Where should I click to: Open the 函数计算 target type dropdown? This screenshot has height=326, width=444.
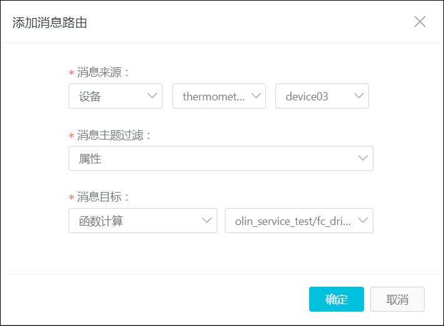point(143,221)
